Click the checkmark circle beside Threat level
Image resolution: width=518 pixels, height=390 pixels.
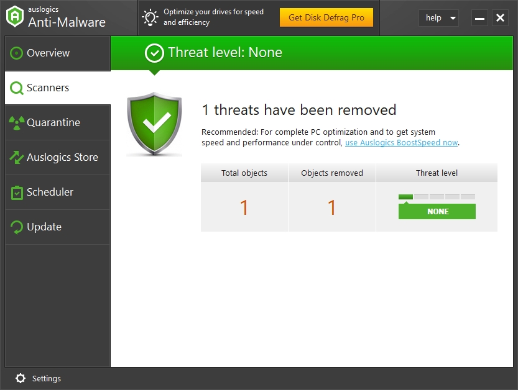point(154,53)
